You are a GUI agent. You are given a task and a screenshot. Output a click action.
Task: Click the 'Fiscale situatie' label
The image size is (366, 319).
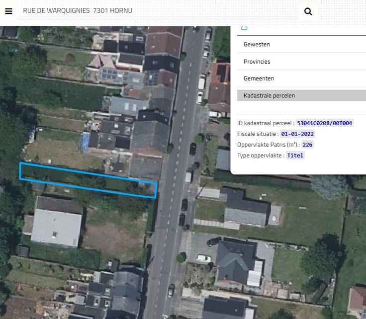pyautogui.click(x=258, y=134)
